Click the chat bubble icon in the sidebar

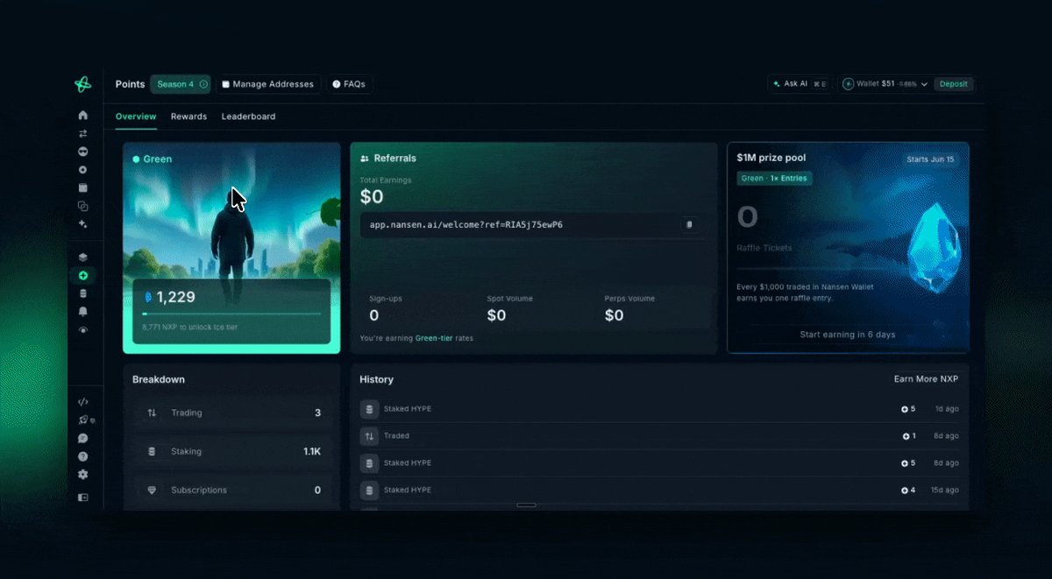[x=83, y=438]
